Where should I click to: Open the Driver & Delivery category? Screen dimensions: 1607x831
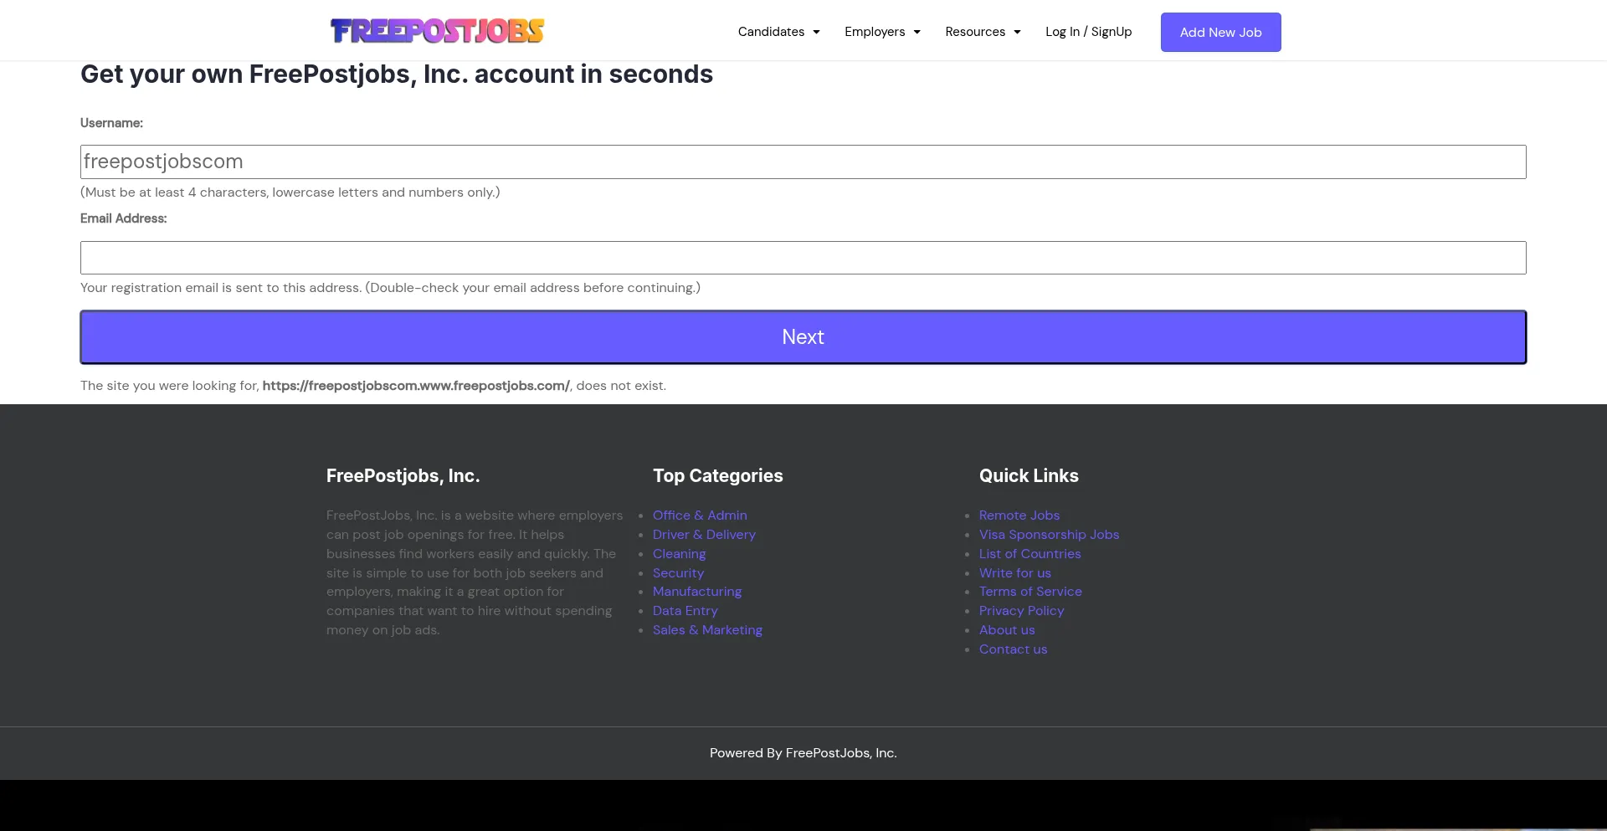(x=704, y=535)
